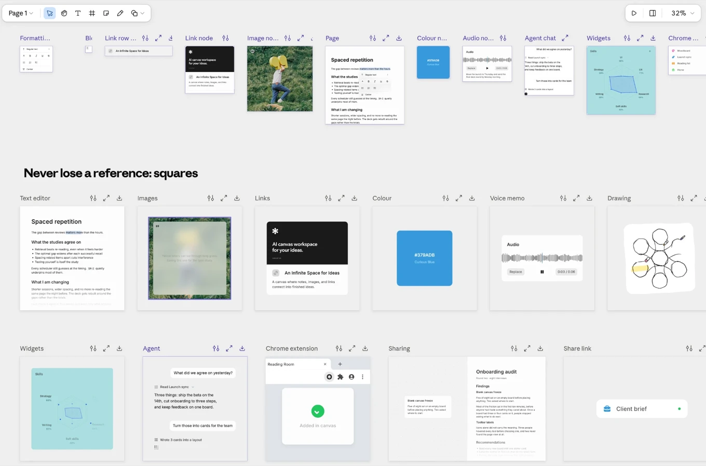The height and width of the screenshot is (466, 706).
Task: Activate the Hand pan tool
Action: [64, 13]
